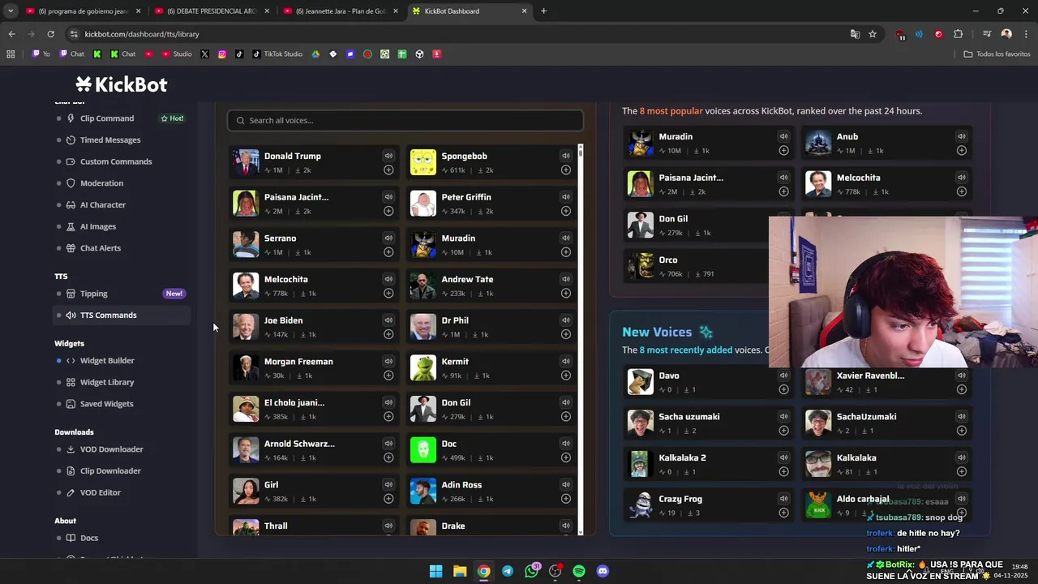
Task: Open Saved Widgets
Action: click(x=106, y=404)
